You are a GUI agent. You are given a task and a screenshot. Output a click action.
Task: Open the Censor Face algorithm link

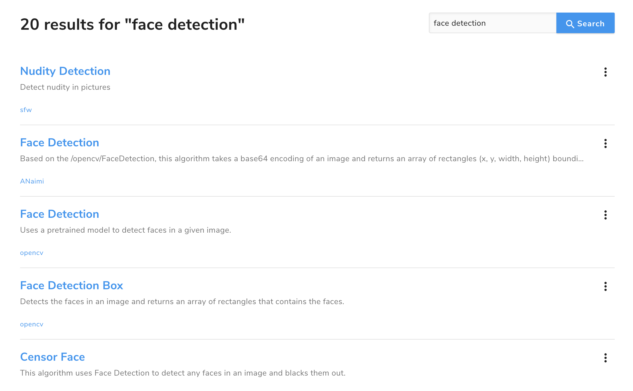(53, 357)
